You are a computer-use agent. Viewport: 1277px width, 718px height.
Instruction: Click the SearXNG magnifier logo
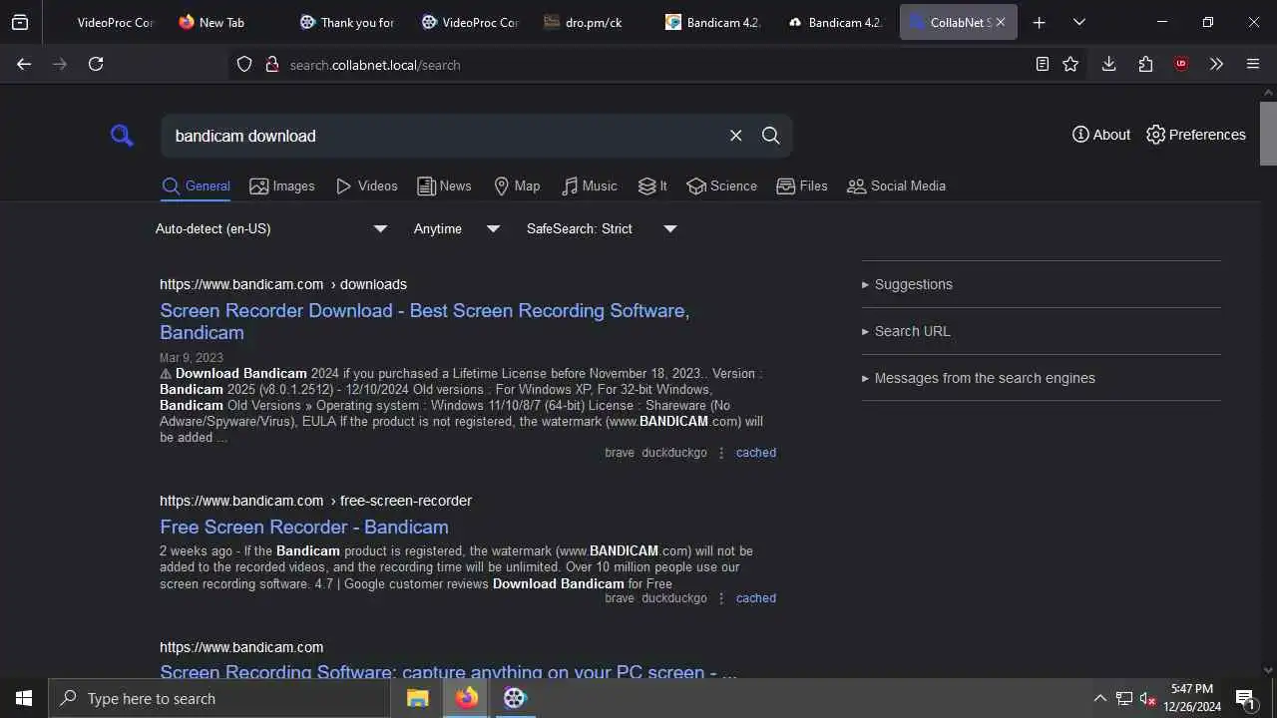click(x=122, y=136)
